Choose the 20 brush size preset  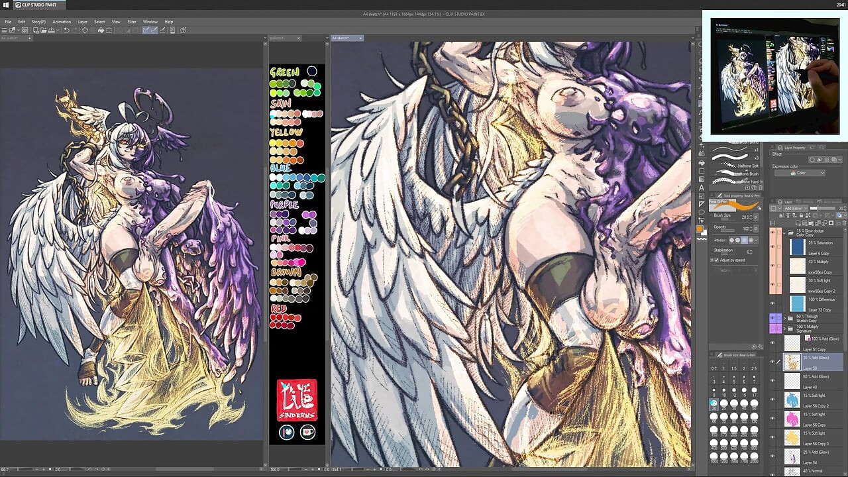(x=714, y=403)
